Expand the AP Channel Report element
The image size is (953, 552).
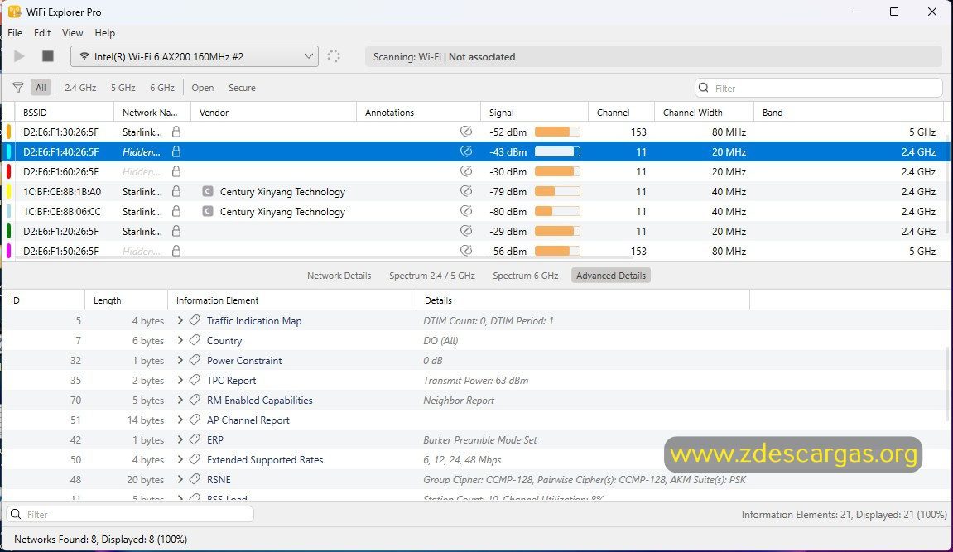coord(180,420)
